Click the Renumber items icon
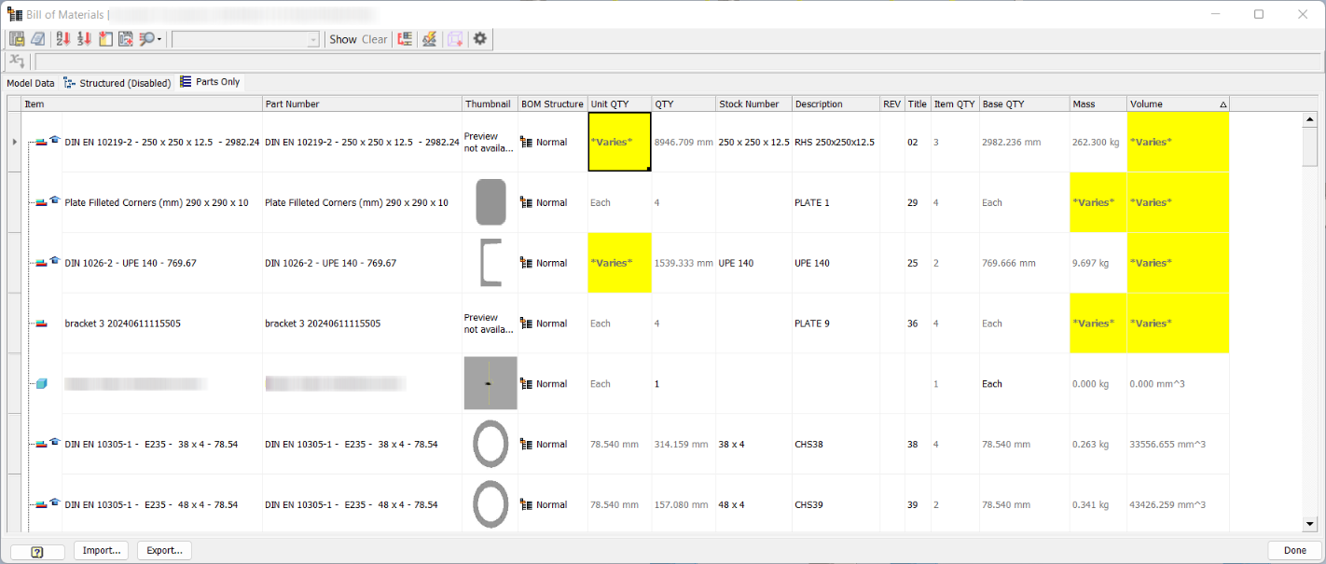The width and height of the screenshot is (1326, 564). [84, 39]
